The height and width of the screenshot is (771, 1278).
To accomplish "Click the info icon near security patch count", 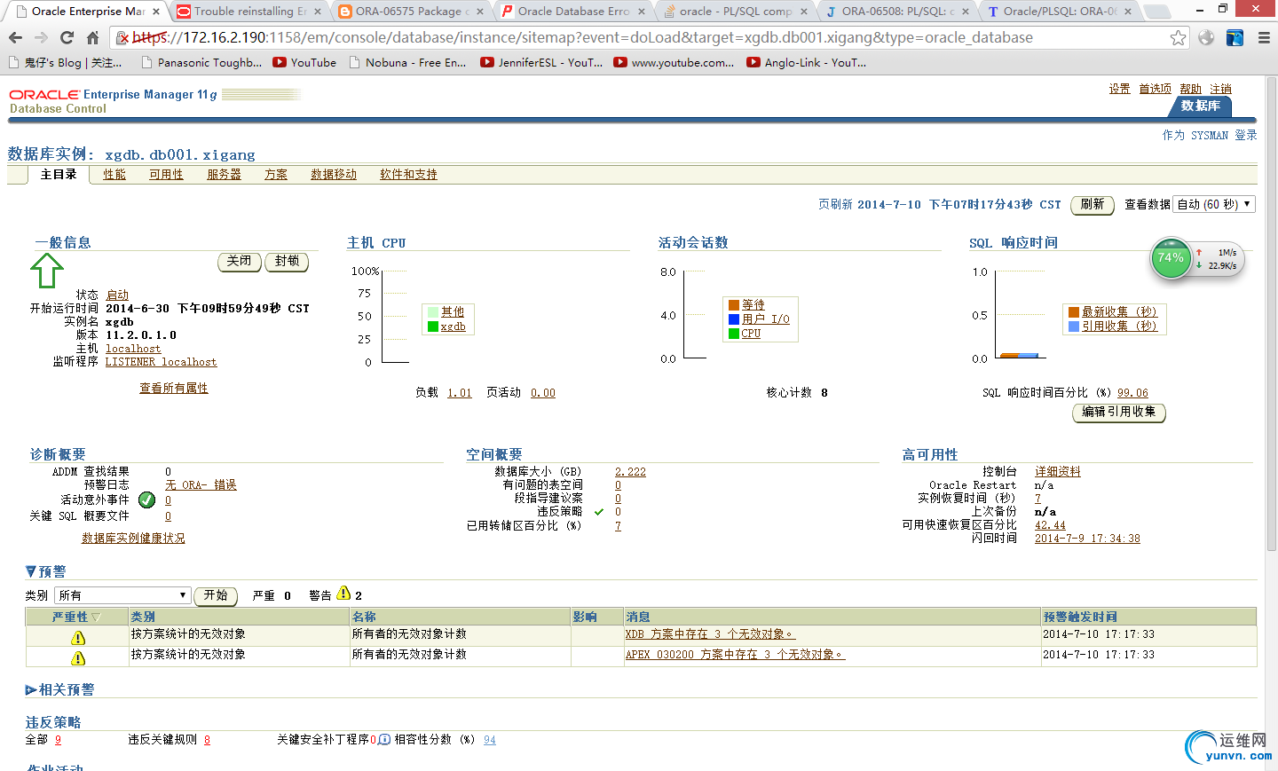I will point(384,739).
